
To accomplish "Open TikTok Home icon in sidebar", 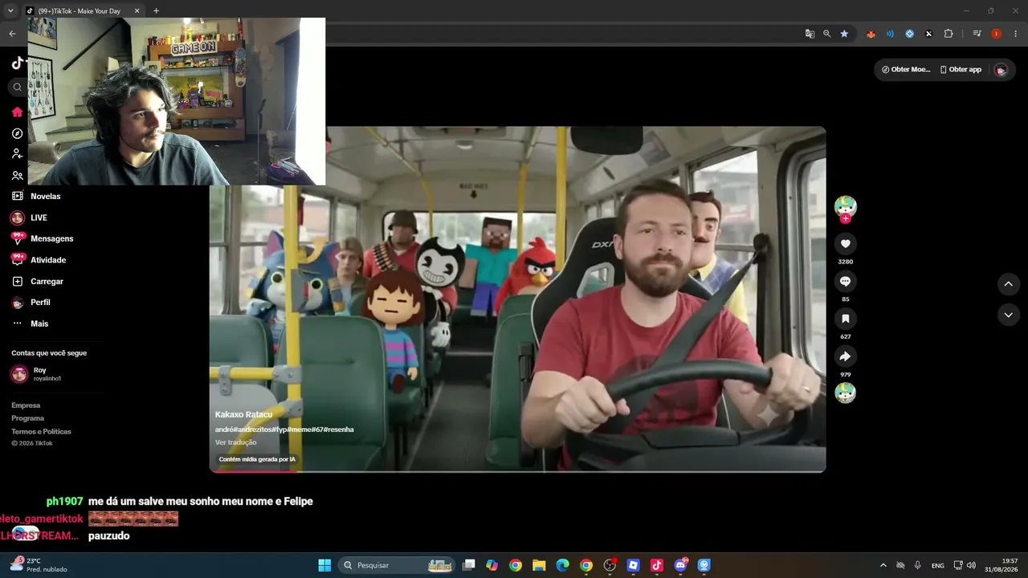I will pos(17,112).
